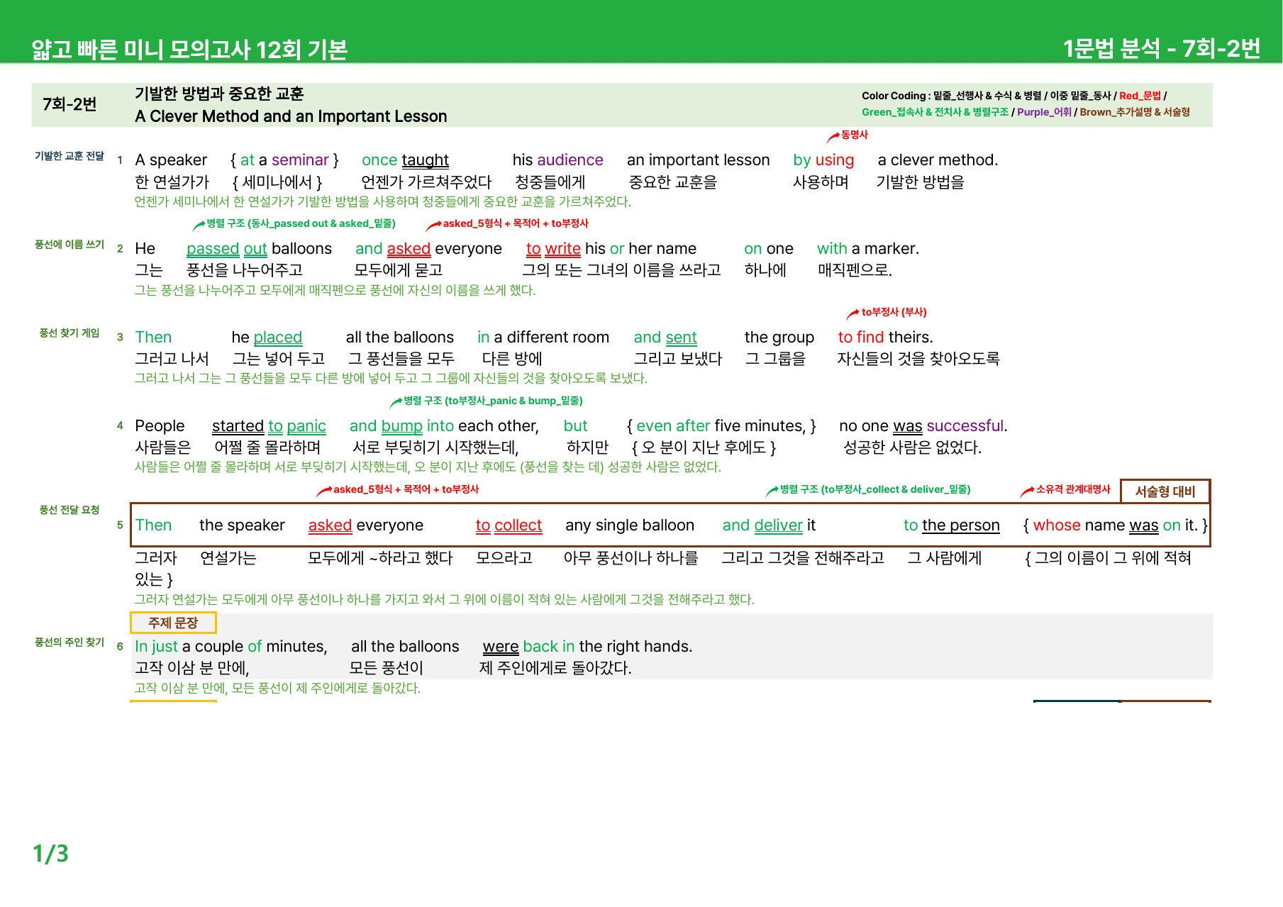The image size is (1283, 907).
Task: Click the 'Purple_어휘' legend entry
Action: 1044,112
